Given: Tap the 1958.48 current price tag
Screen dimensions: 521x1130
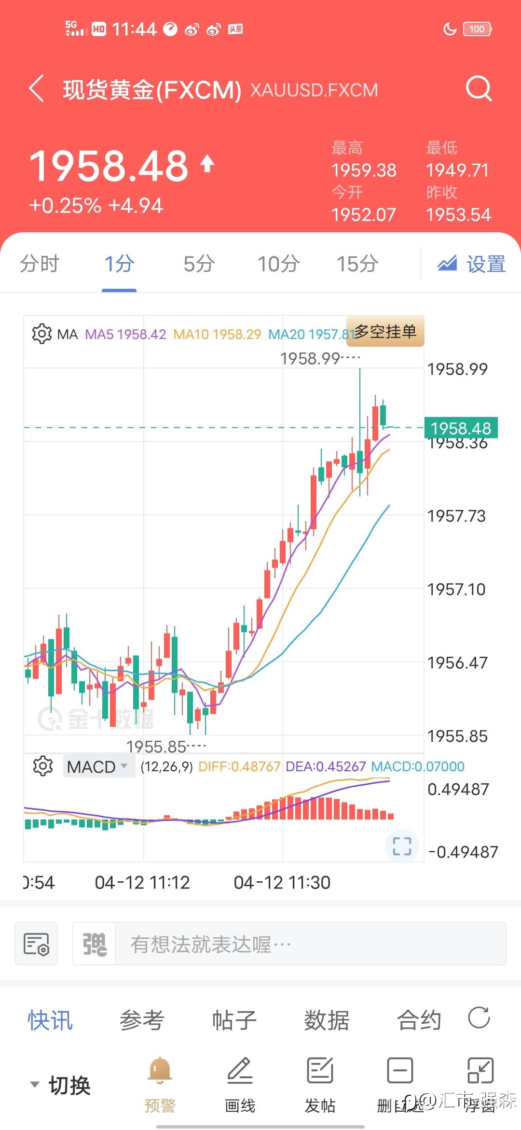Looking at the screenshot, I should pos(461,428).
